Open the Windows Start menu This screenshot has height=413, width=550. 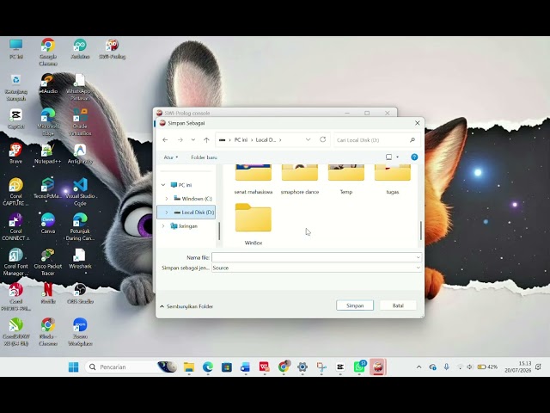(x=74, y=367)
